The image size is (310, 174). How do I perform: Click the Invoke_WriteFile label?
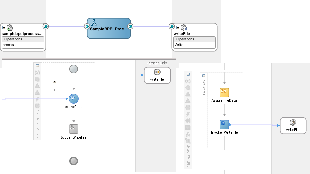coord(224,132)
